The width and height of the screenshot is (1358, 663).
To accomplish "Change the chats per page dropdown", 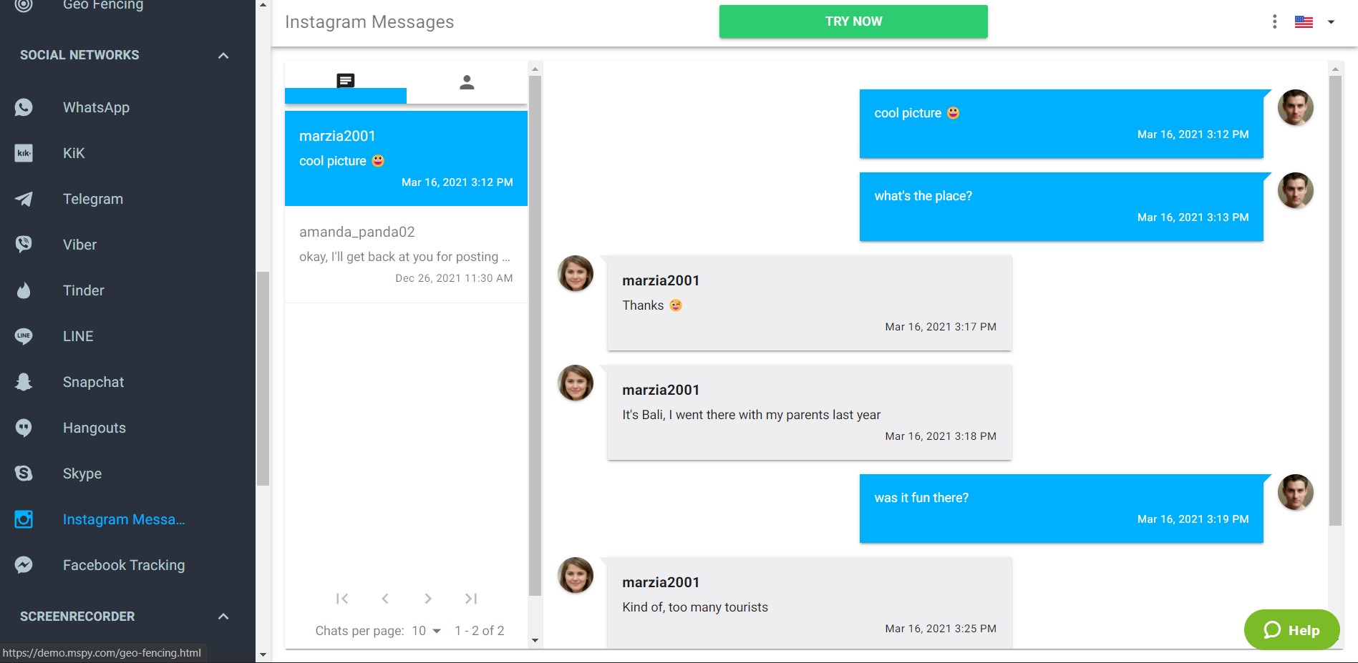I will coord(427,631).
